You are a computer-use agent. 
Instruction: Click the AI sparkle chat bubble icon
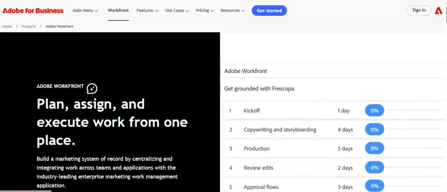(x=92, y=88)
